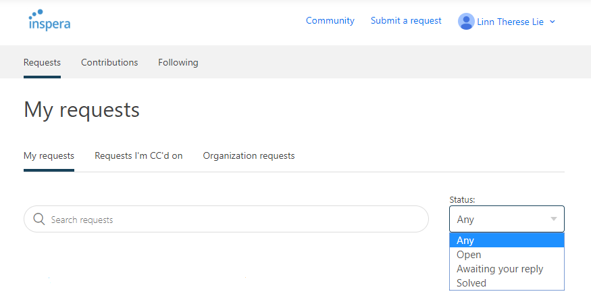This screenshot has width=591, height=298.
Task: Click the magnifying glass search icon
Action: pos(39,219)
